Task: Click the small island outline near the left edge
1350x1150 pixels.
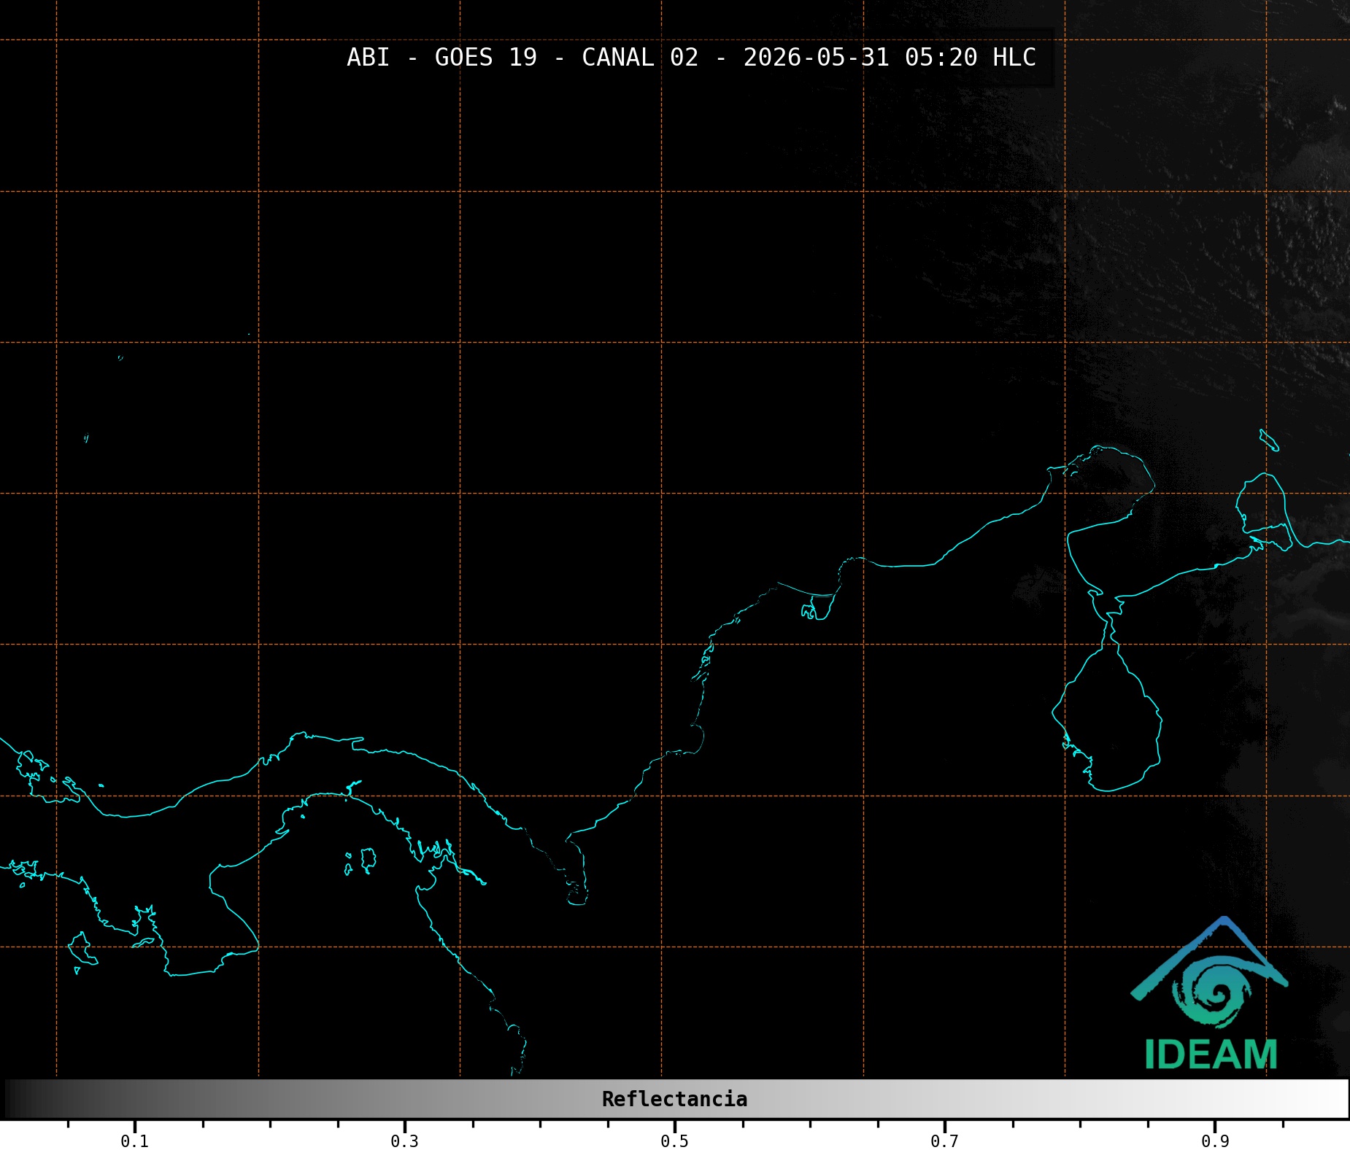Action: [x=86, y=438]
